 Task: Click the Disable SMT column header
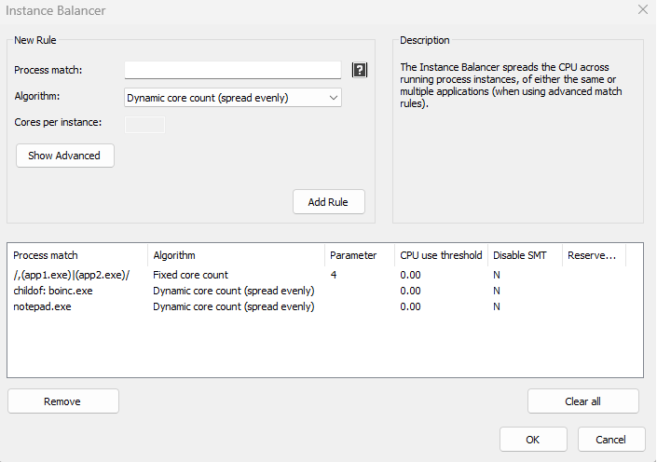[523, 255]
